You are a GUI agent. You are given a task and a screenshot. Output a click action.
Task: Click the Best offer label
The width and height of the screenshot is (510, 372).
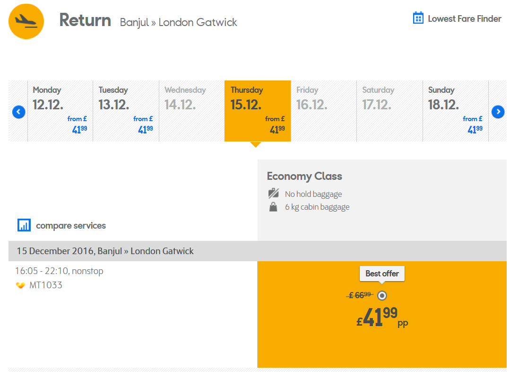(382, 274)
